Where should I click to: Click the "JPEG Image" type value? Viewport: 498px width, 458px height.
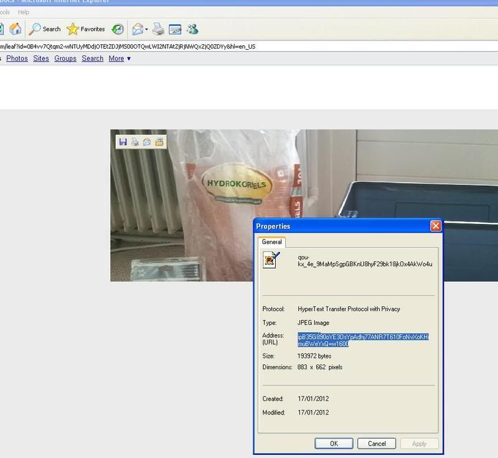click(x=313, y=323)
